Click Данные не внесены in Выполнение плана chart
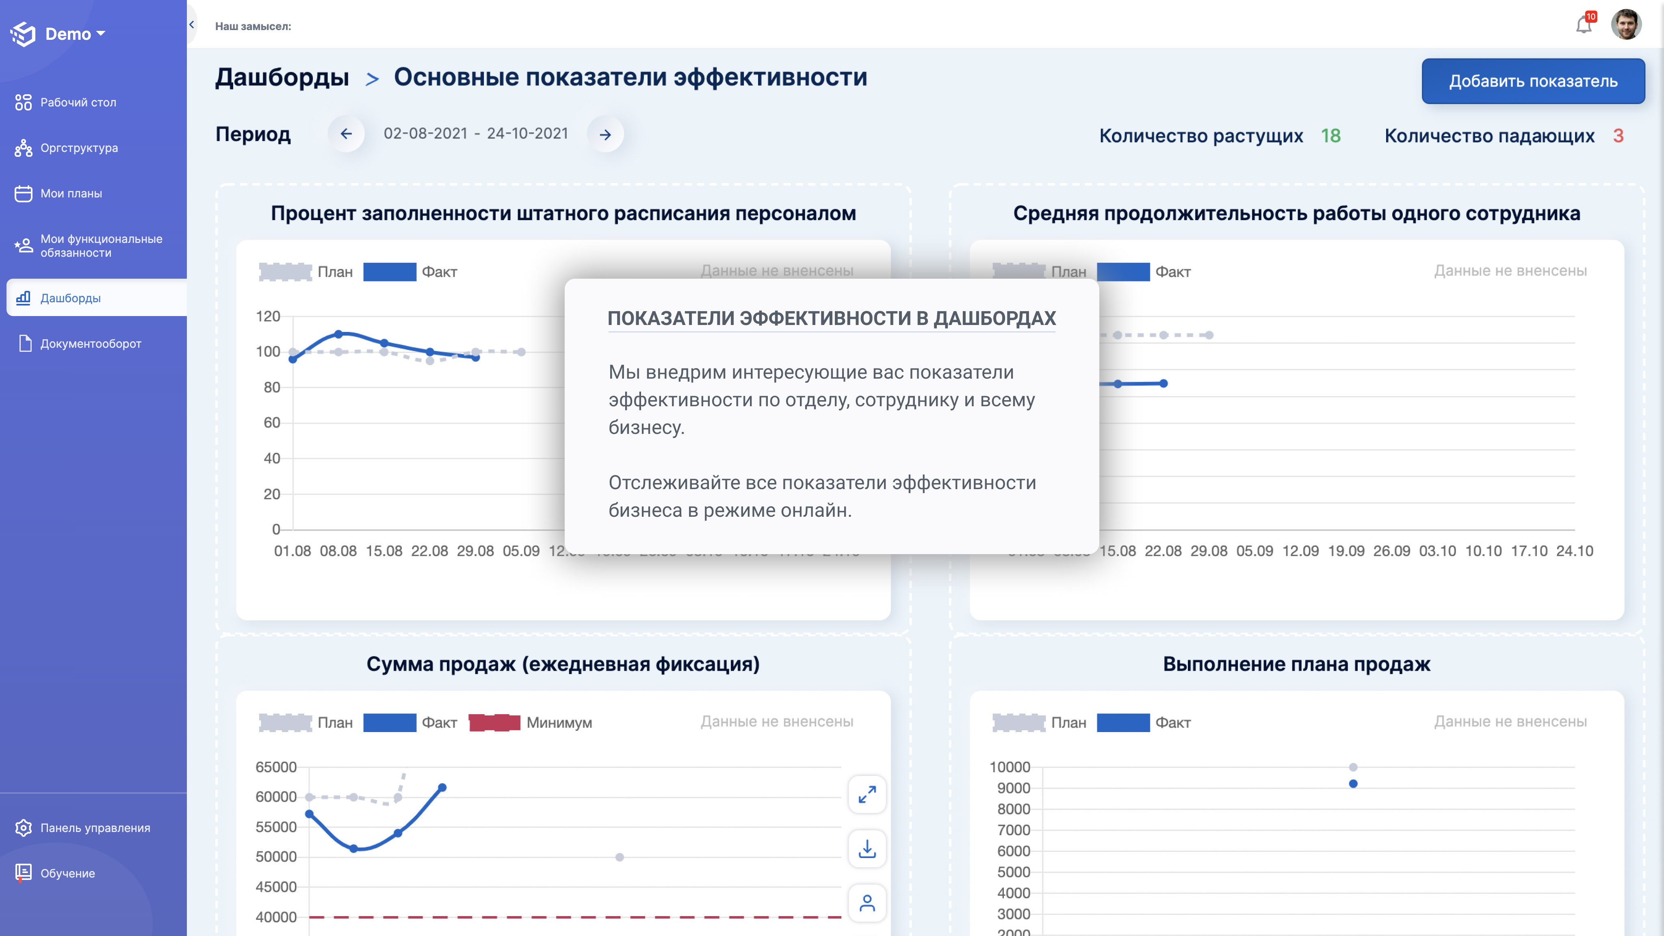The image size is (1664, 936). pos(1510,721)
